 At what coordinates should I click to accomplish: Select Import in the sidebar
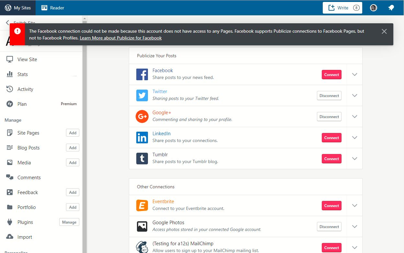pos(25,237)
